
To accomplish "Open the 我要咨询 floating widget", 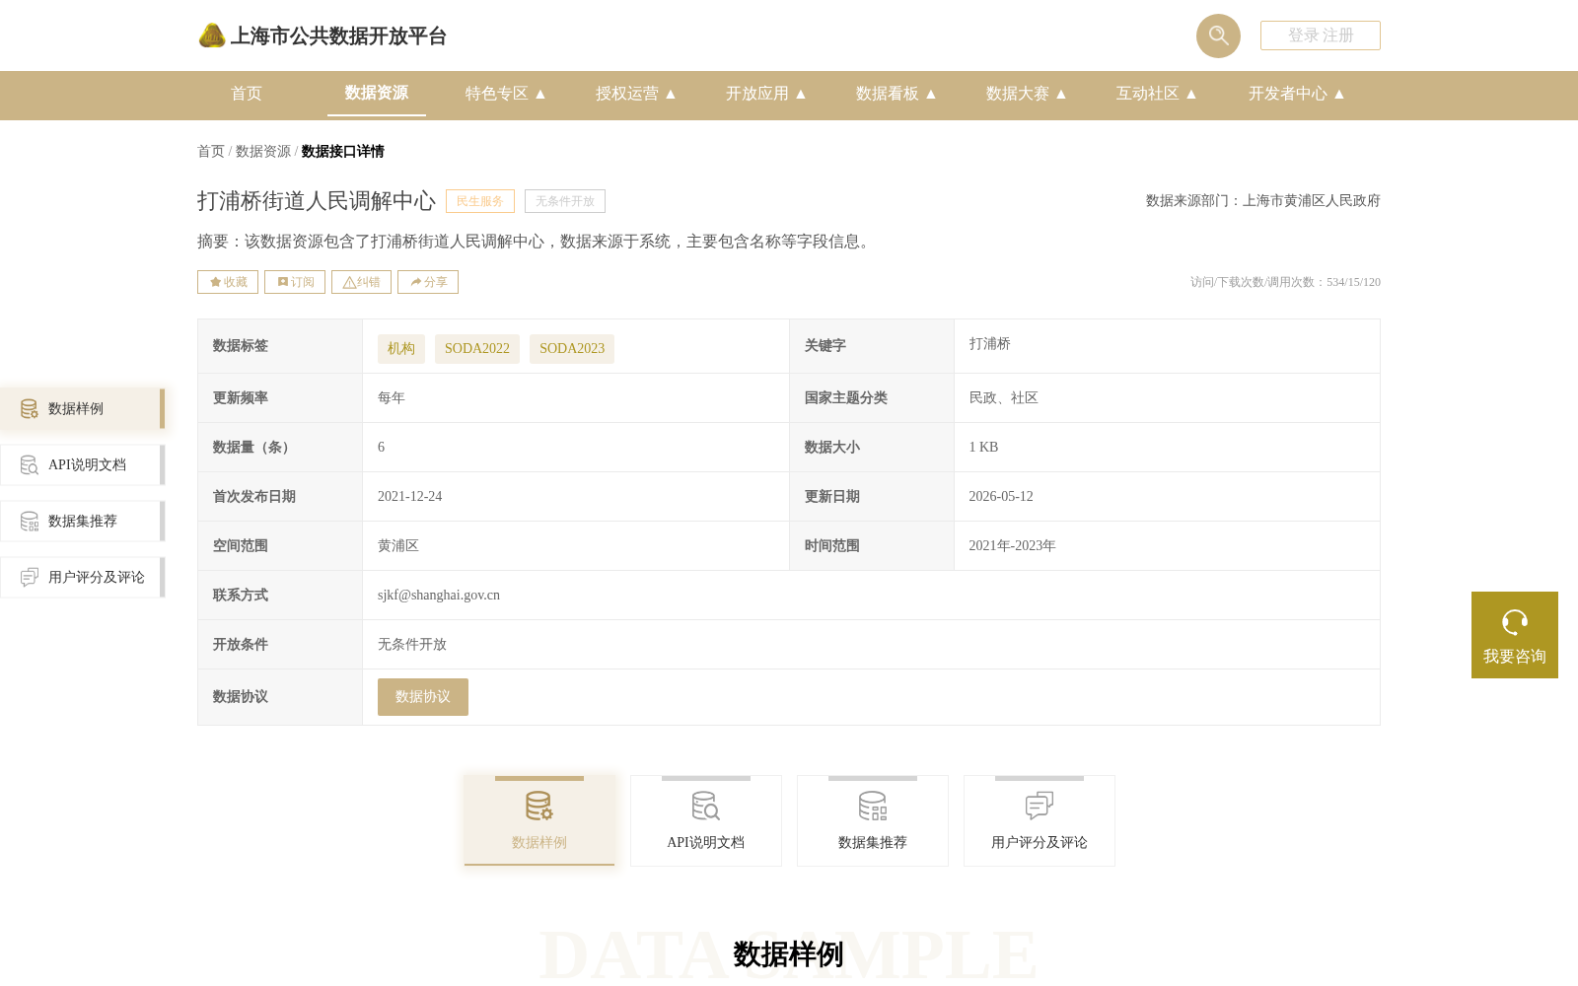I will point(1515,635).
